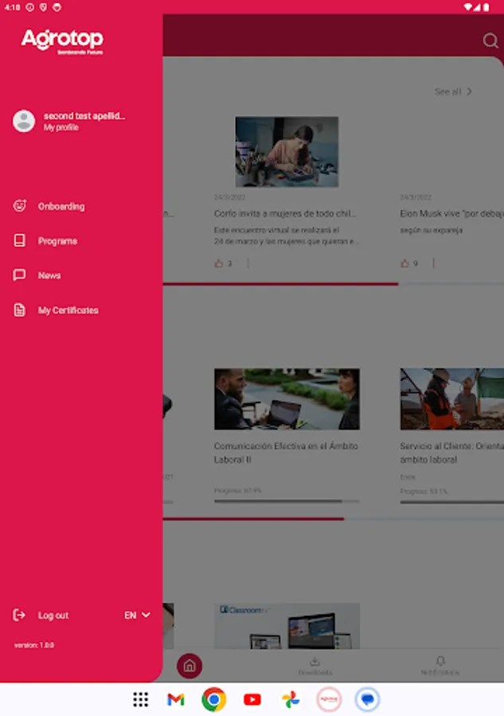
Task: Click the Log out button
Action: point(53,615)
